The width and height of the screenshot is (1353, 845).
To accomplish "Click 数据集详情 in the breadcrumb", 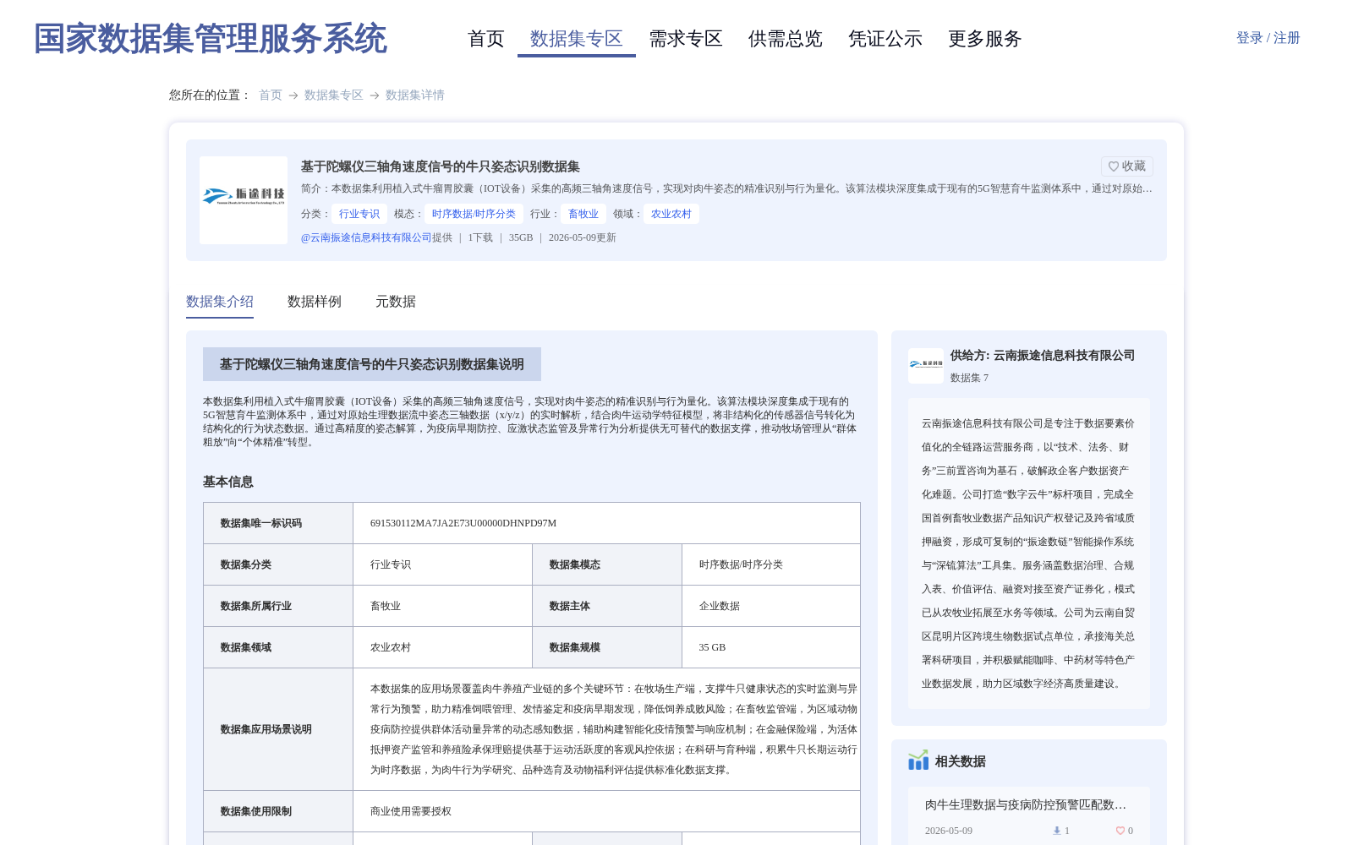I will tap(415, 95).
